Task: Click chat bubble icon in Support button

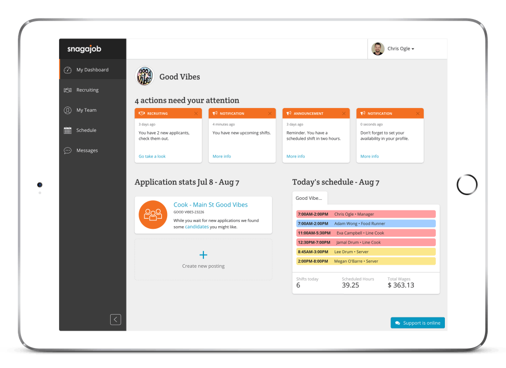Action: pos(397,323)
